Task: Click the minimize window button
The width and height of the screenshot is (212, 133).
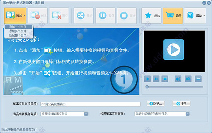Action: 204,3
